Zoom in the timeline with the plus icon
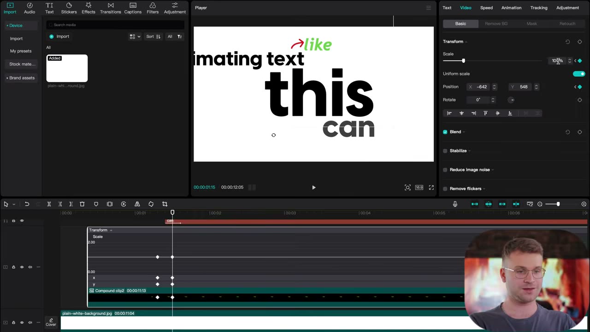 (x=584, y=204)
